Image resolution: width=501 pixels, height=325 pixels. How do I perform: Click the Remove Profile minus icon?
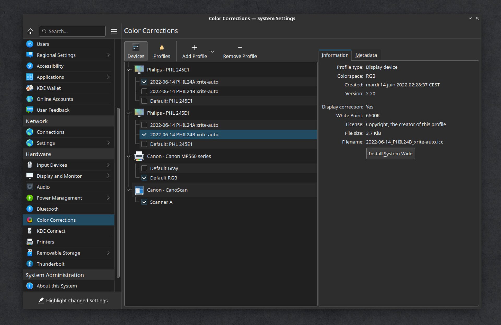[x=240, y=48]
